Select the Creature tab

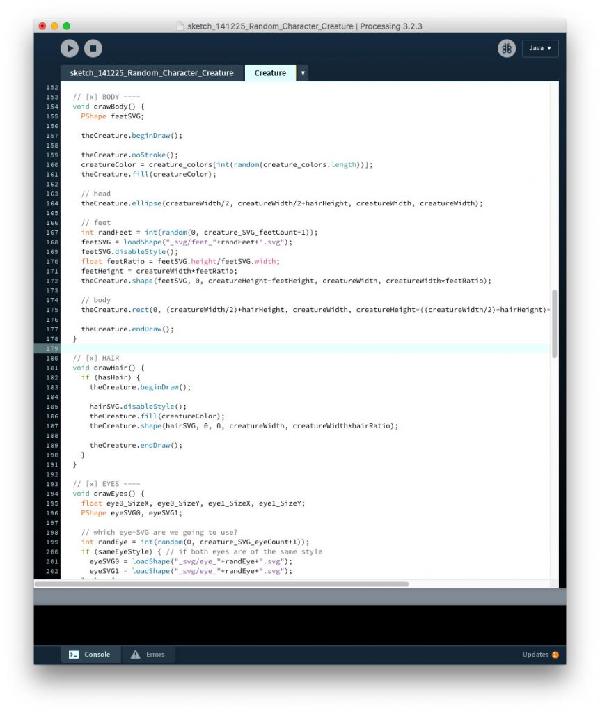point(270,73)
